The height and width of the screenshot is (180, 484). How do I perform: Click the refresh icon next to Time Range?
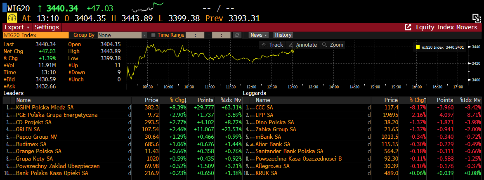[237, 35]
